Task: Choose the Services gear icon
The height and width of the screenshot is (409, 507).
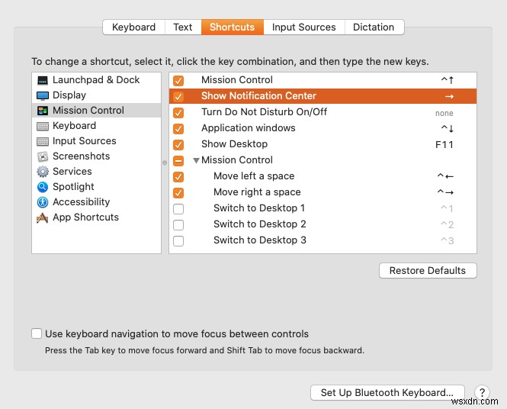Action: point(43,172)
